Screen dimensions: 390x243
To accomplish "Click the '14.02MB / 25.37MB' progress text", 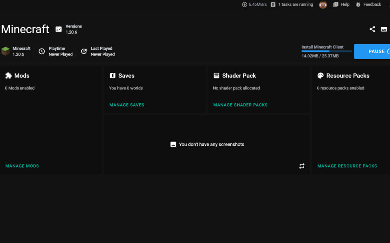I will [x=320, y=56].
